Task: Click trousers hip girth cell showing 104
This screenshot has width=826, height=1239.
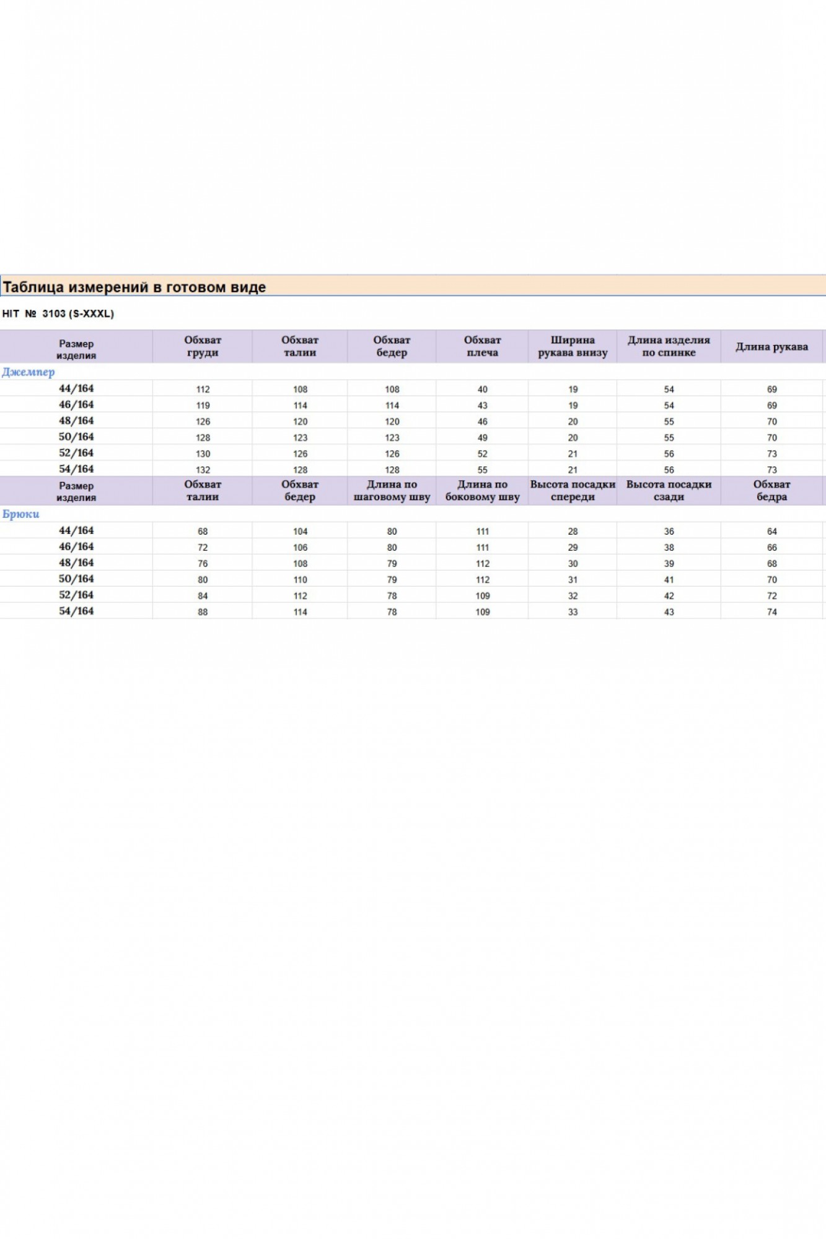Action: [300, 532]
